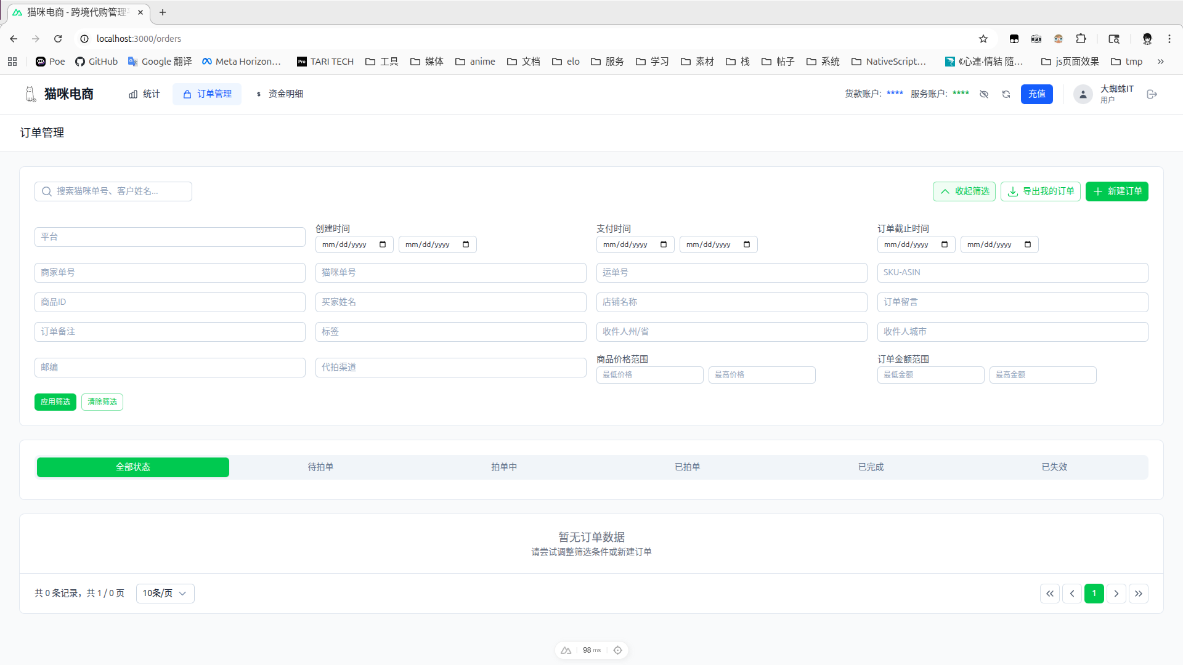This screenshot has width=1183, height=665.
Task: Click the Nuxt devtools icon at the bottom
Action: (566, 650)
